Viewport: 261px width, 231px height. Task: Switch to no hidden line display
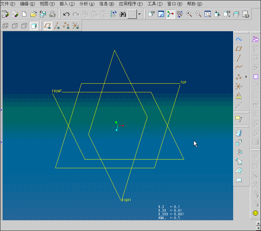(x=24, y=26)
